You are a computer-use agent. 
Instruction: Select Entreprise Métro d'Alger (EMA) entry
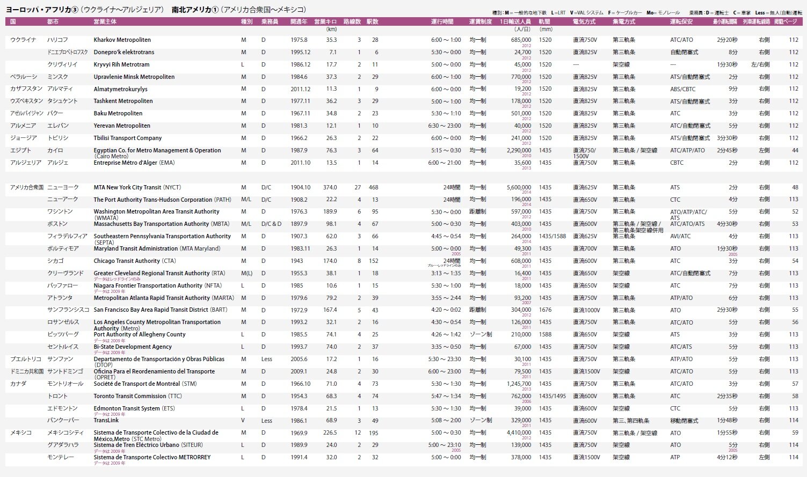pyautogui.click(x=134, y=163)
